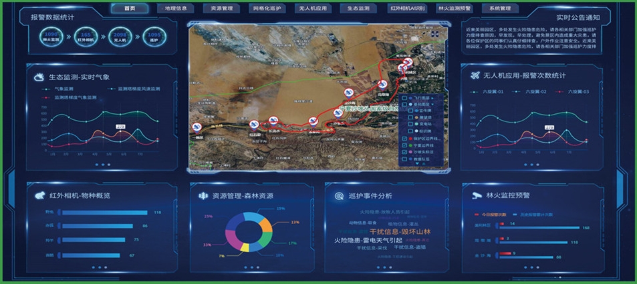The width and height of the screenshot is (637, 284).
Task: Enable the 宣传牌 layer checkbox
Action: pyautogui.click(x=410, y=111)
